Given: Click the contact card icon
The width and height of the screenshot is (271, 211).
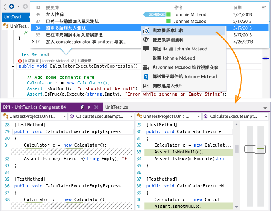Looking at the screenshot, I should pos(146,86).
